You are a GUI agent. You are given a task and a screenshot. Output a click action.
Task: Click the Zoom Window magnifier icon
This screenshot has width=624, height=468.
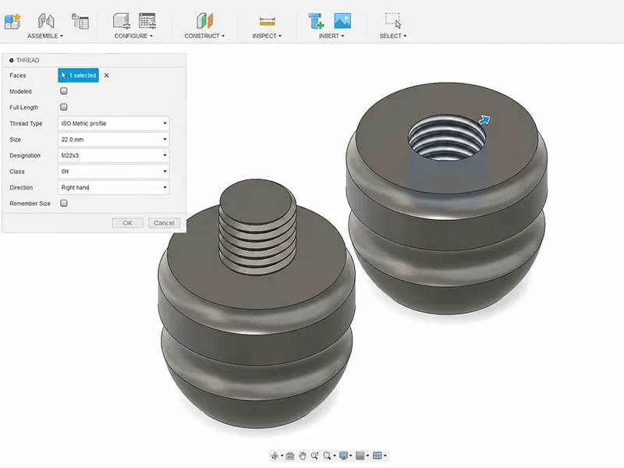tap(327, 456)
